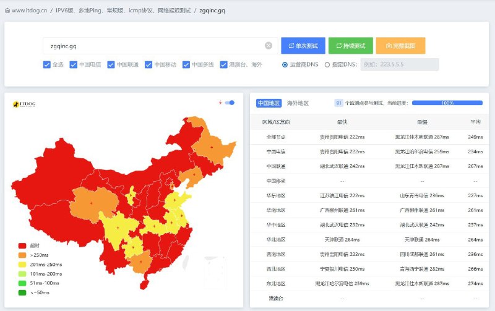Clear the domain input with the X icon
Screen dimensions: 495x311
pos(269,46)
